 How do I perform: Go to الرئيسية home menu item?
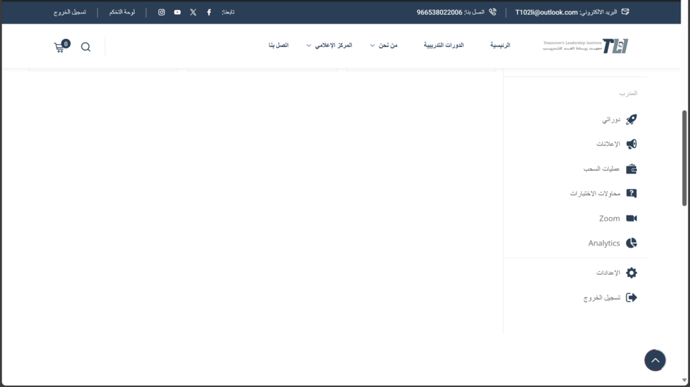[500, 45]
